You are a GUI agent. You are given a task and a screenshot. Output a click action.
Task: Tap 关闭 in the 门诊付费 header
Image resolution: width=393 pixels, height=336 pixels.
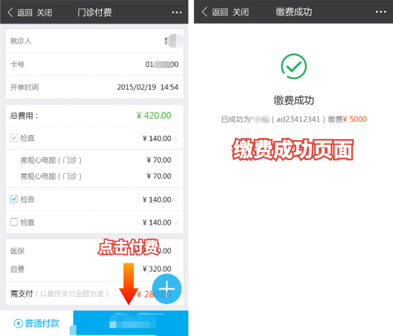click(44, 12)
